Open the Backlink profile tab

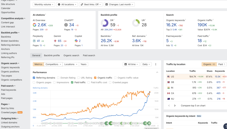52,56
